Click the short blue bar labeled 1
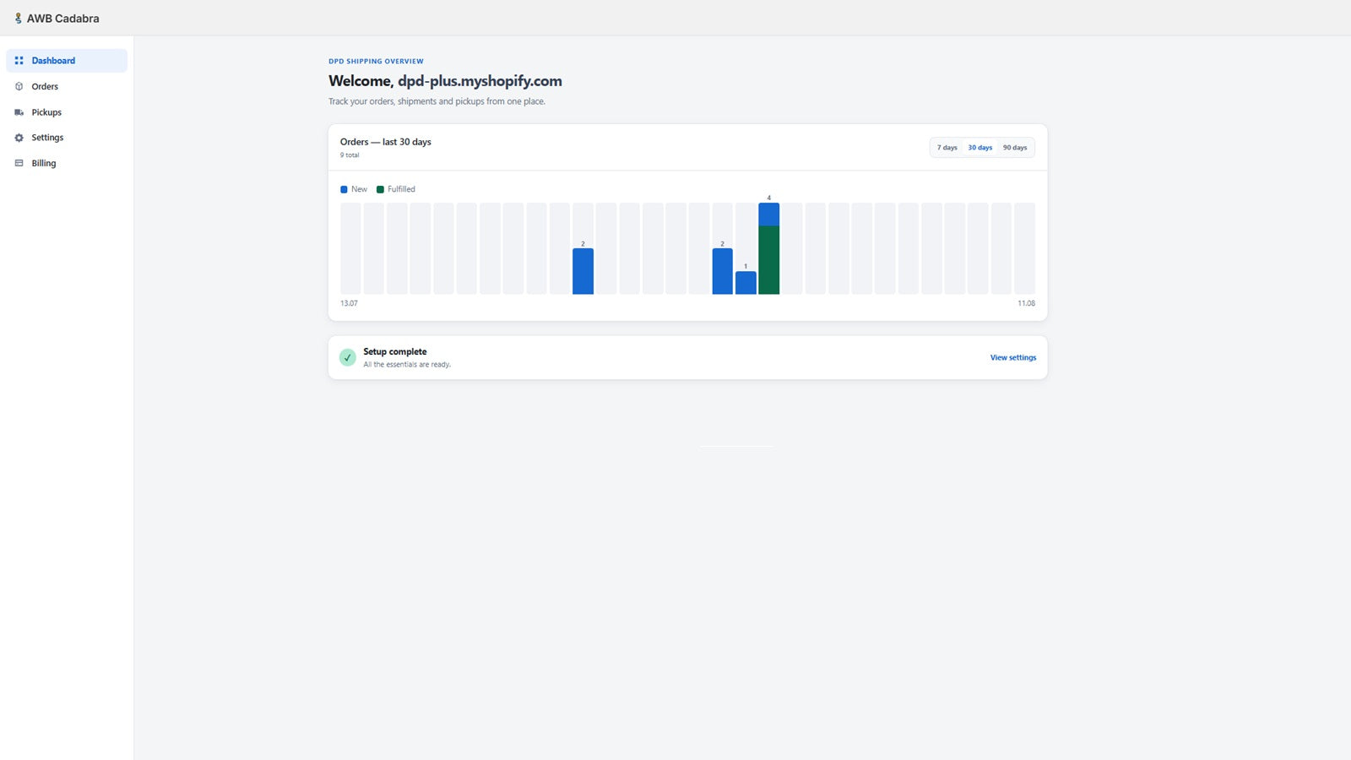 746,283
